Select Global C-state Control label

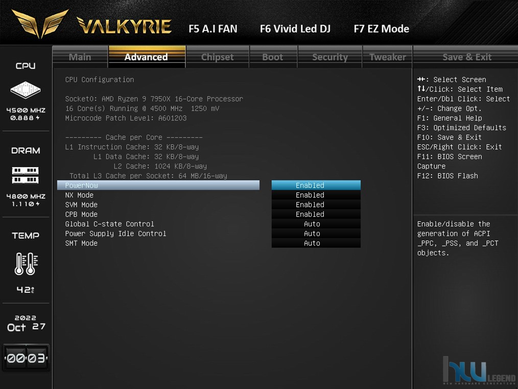click(110, 224)
